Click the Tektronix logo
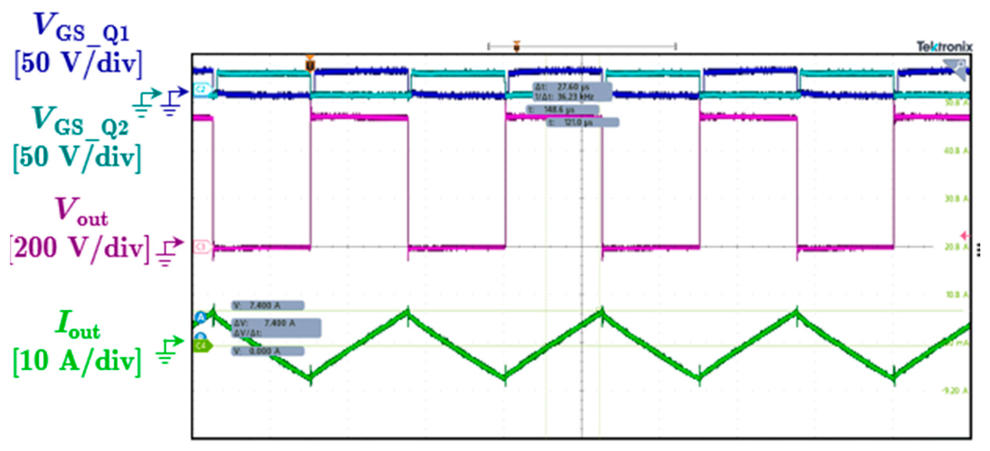Screen dimensions: 990x451 945,47
